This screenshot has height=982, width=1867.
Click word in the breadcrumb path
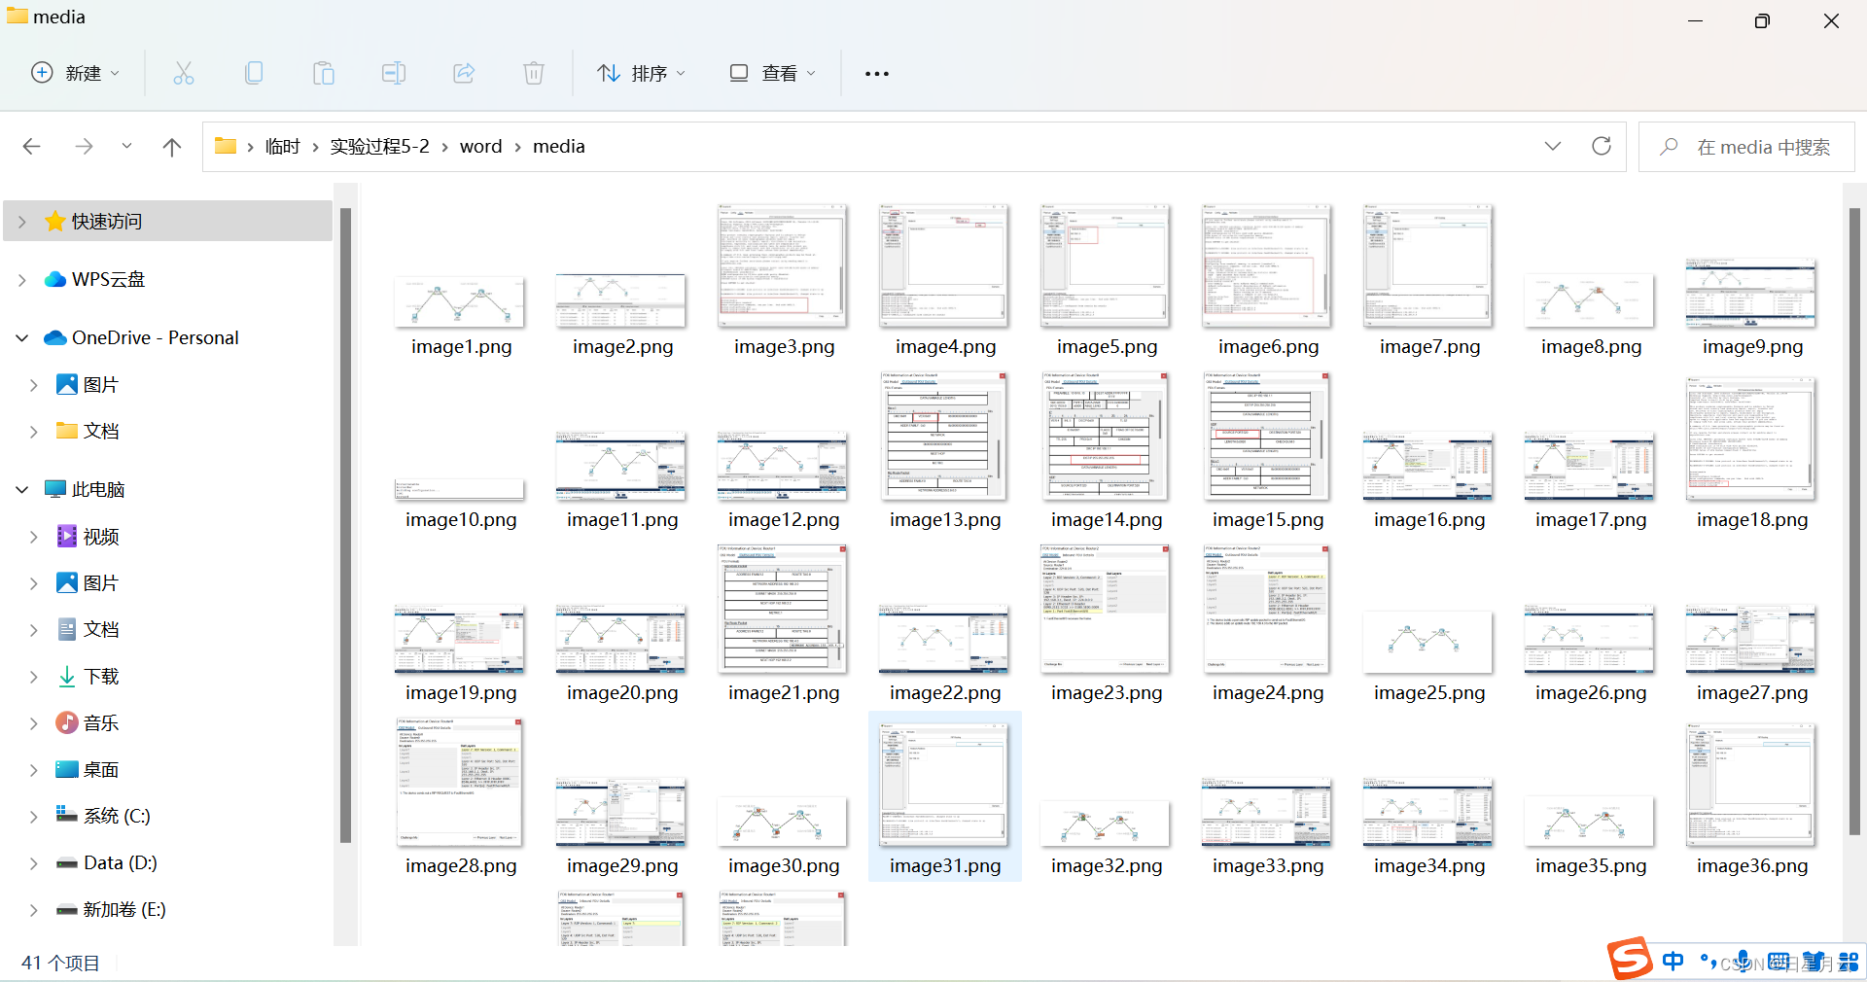coord(481,147)
